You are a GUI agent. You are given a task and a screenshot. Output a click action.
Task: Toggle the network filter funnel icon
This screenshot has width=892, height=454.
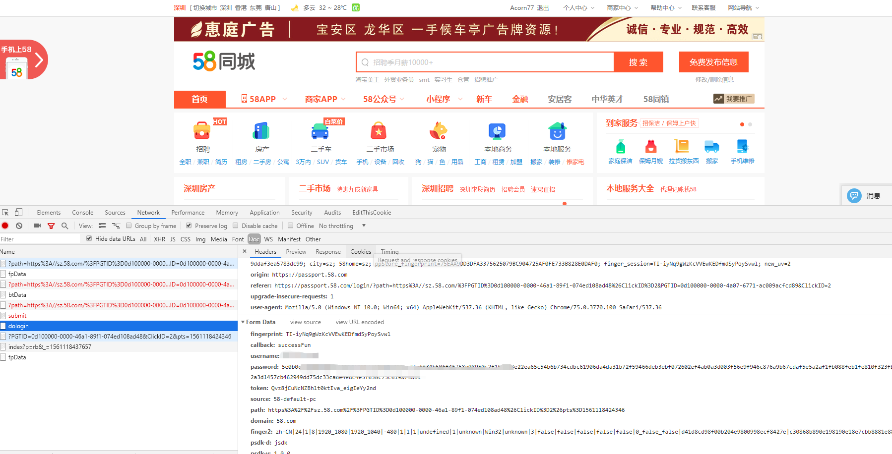51,226
